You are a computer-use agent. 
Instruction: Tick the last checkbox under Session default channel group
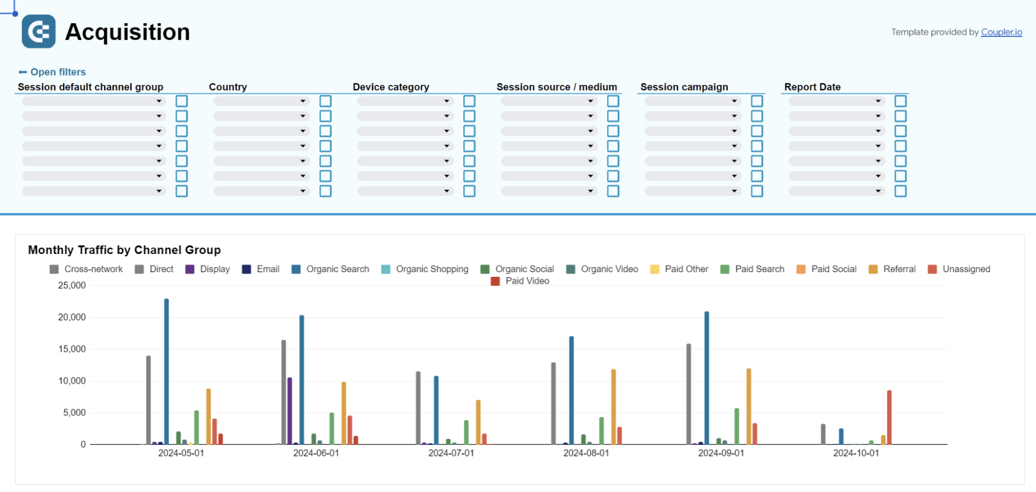(181, 191)
